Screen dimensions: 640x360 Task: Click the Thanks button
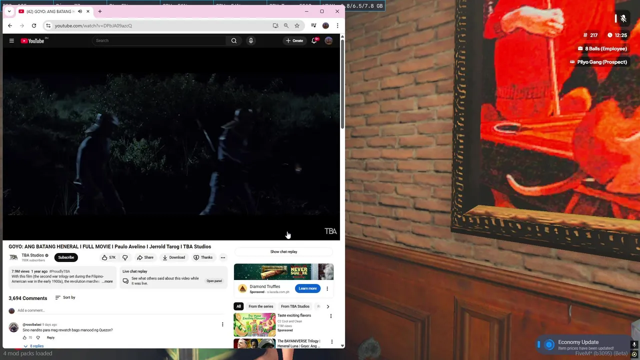click(x=203, y=257)
